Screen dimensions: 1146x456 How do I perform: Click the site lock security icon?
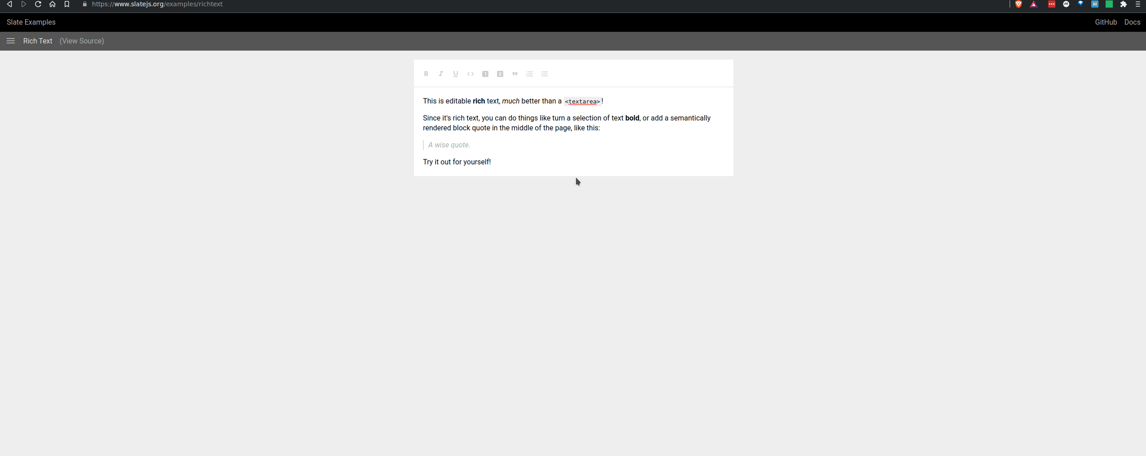click(x=85, y=4)
